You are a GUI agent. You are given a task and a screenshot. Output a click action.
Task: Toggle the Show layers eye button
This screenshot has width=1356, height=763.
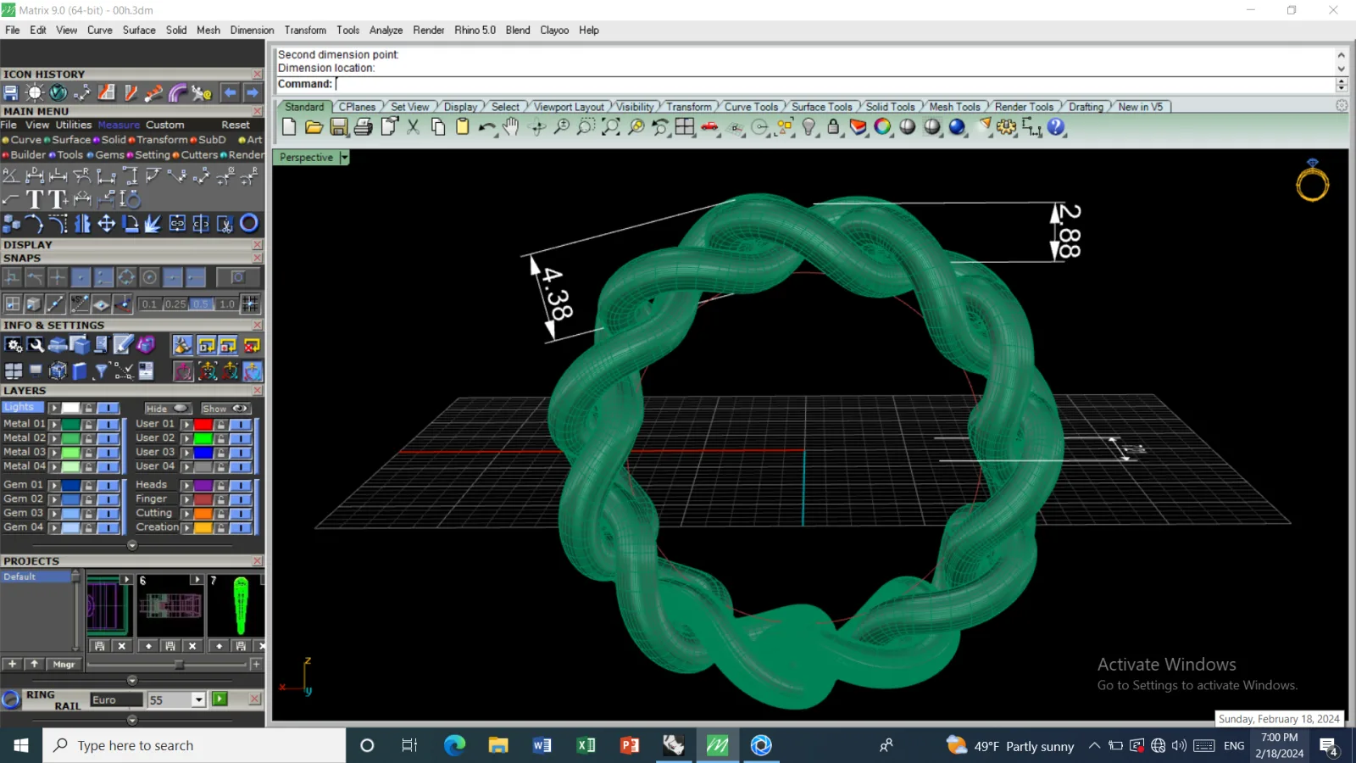[225, 409]
